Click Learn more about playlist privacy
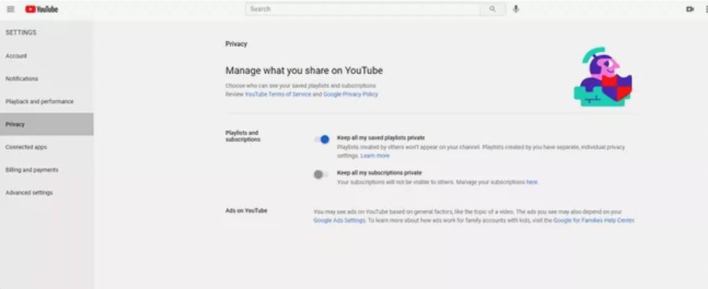 [375, 156]
